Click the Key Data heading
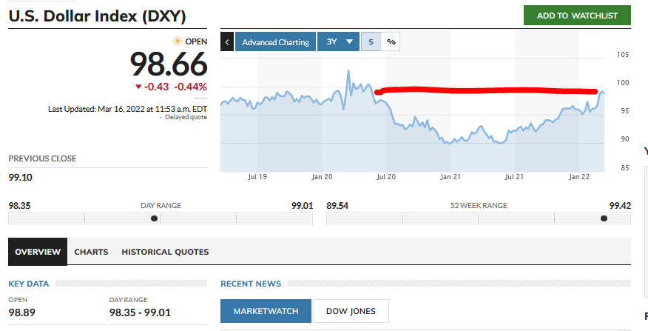648x331 pixels. [29, 284]
